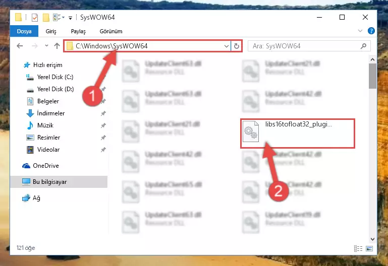Select Ağ network in navigation pane
Viewport: 388px width, 266px height.
coord(31,198)
